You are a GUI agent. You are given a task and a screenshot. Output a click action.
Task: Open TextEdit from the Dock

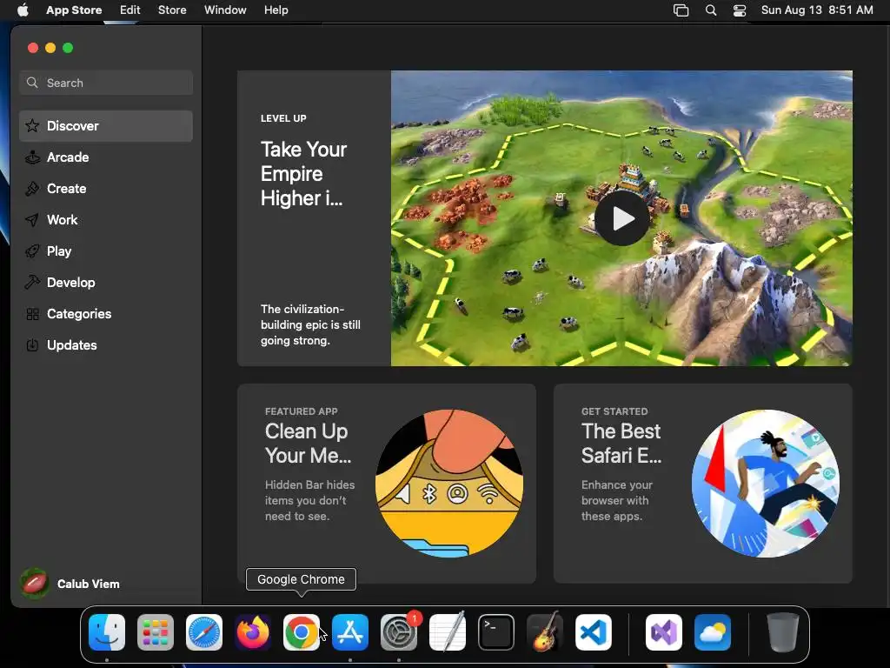pyautogui.click(x=448, y=632)
